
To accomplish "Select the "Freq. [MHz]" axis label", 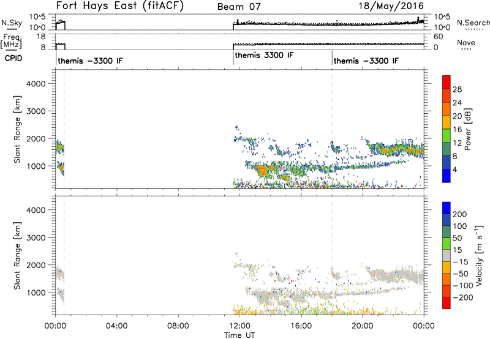I will tap(12, 42).
